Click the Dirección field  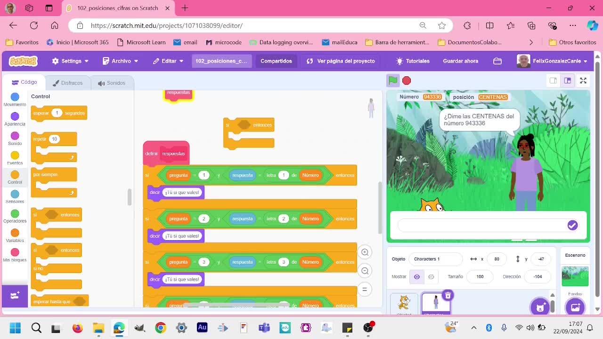pos(538,277)
